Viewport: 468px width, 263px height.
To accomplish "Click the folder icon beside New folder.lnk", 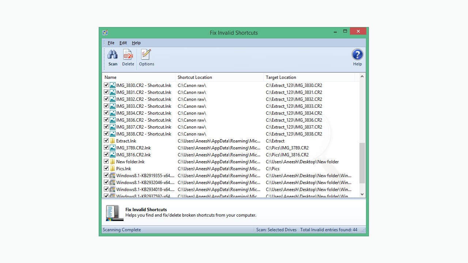I will pyautogui.click(x=112, y=161).
